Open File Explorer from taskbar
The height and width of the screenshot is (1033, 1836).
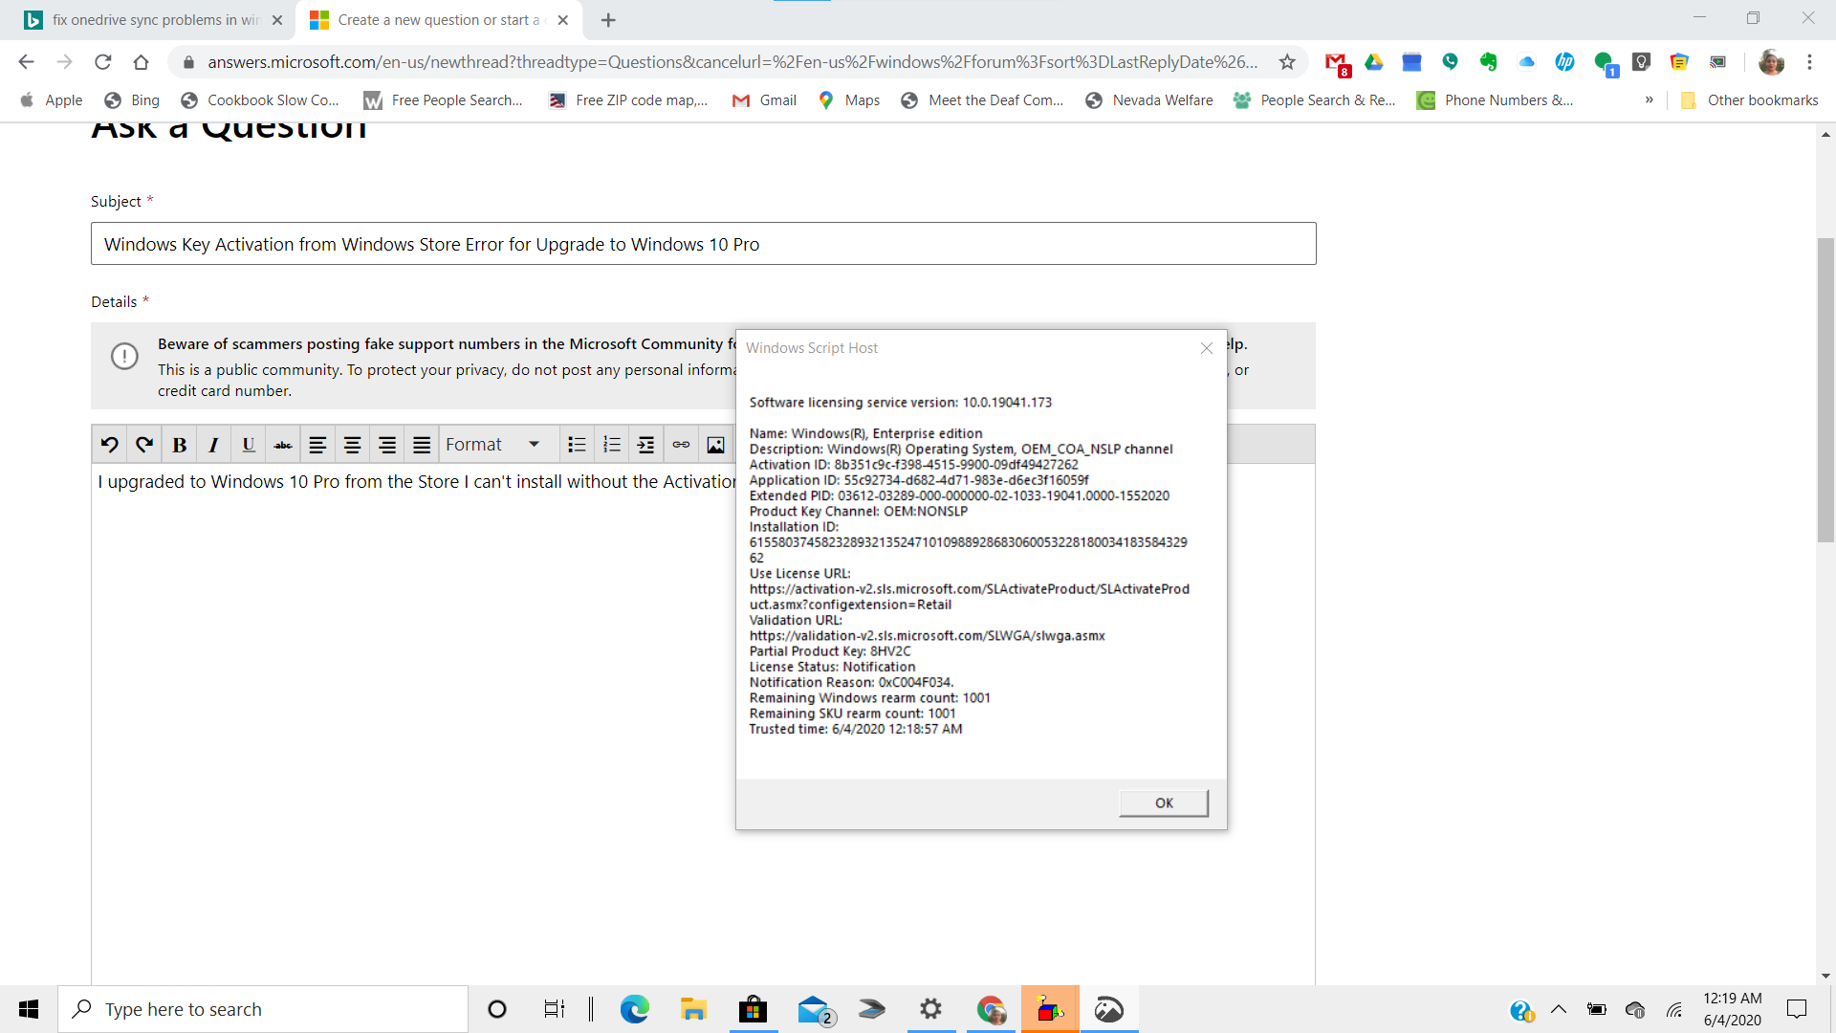(x=693, y=1009)
